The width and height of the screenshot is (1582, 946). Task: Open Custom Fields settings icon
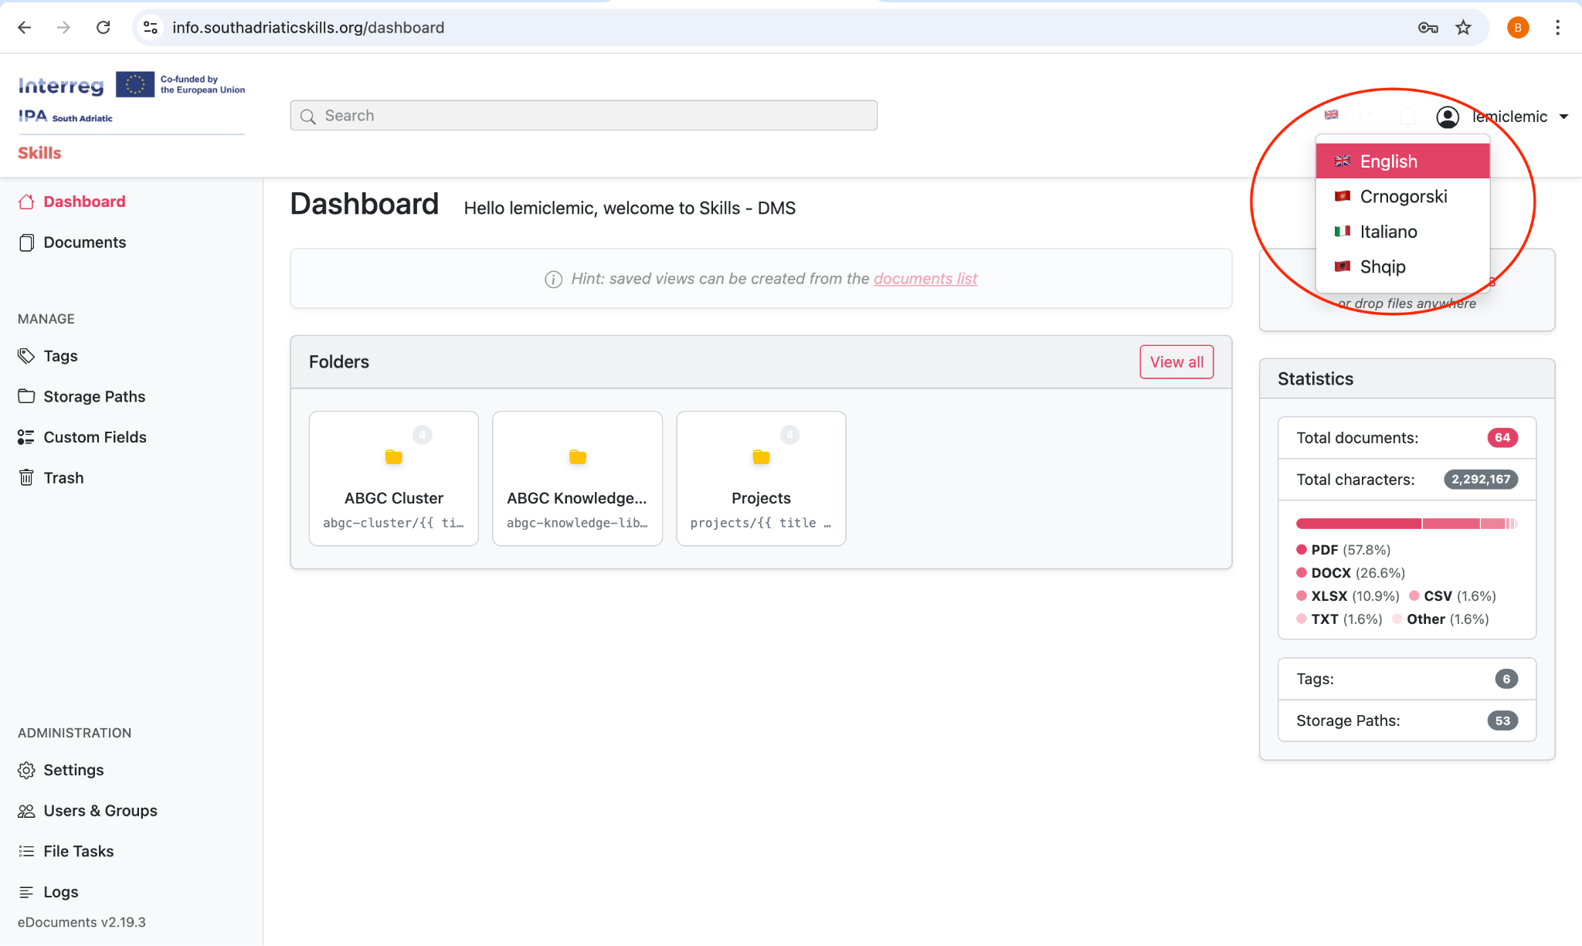[27, 436]
